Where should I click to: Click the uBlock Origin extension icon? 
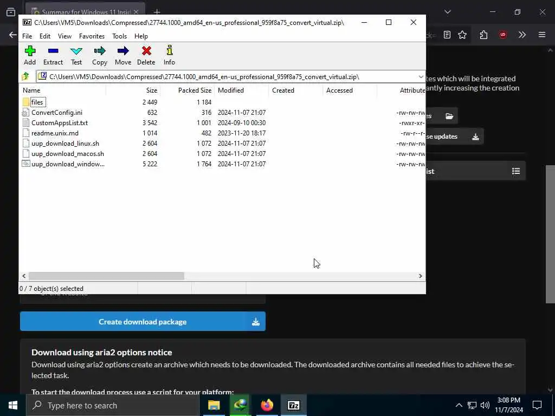tap(502, 35)
